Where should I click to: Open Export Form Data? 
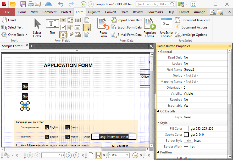(126, 27)
